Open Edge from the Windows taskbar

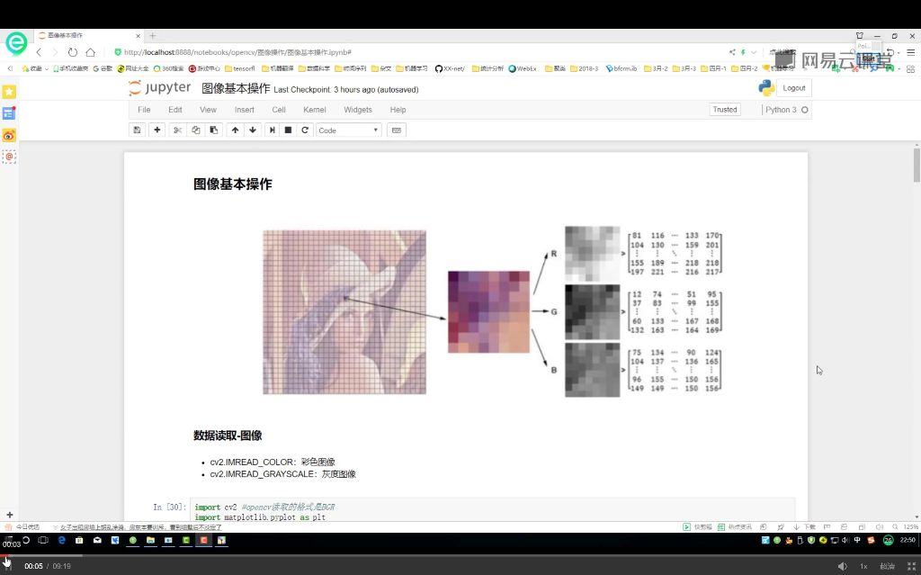(x=61, y=540)
